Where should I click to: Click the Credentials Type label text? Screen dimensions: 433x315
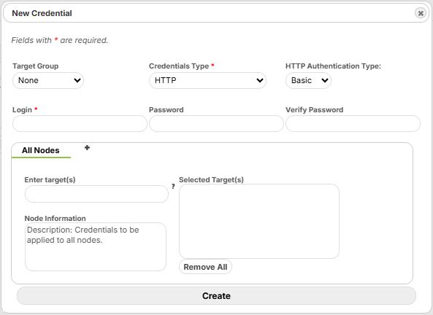click(179, 66)
